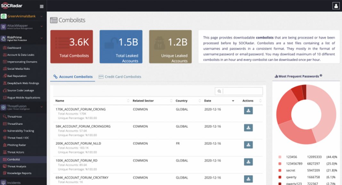The width and height of the screenshot is (342, 185).
Task: Select row name 200K_ACCOUNT_FORUM_NLLD
Action: point(78,143)
